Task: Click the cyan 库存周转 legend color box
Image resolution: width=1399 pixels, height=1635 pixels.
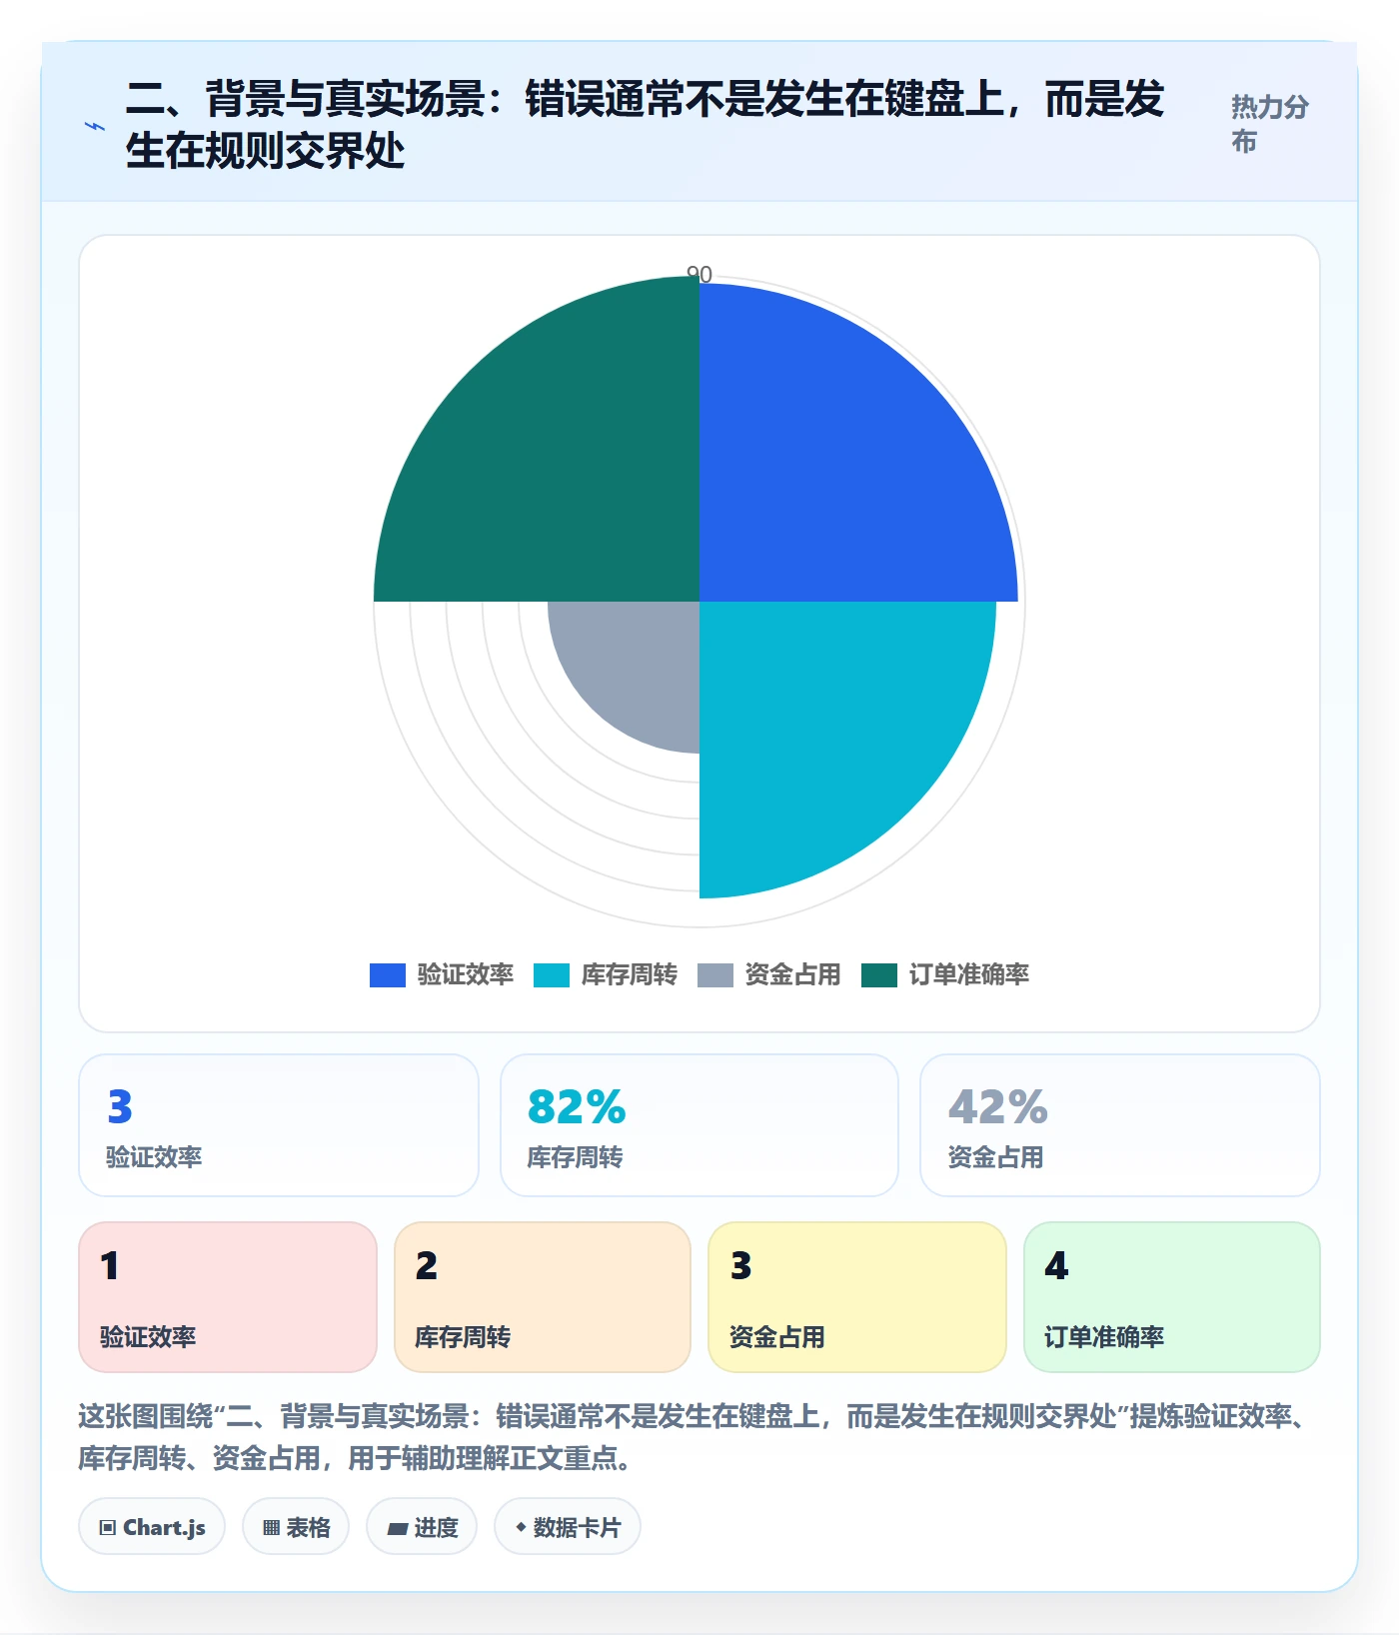Action: coord(552,974)
